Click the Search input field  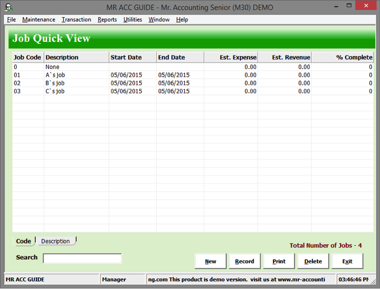(82, 258)
